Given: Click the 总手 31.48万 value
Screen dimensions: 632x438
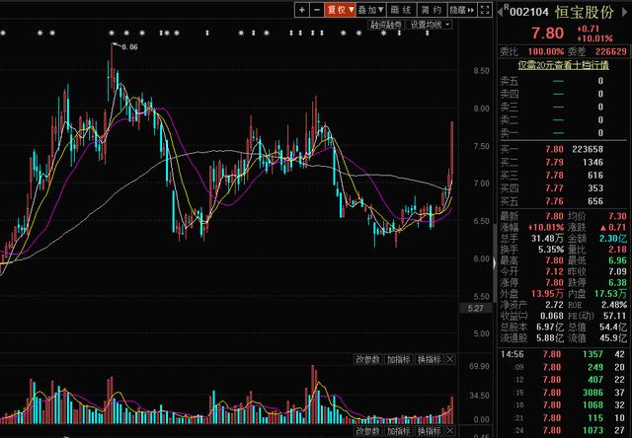Looking at the screenshot, I should click(547, 239).
